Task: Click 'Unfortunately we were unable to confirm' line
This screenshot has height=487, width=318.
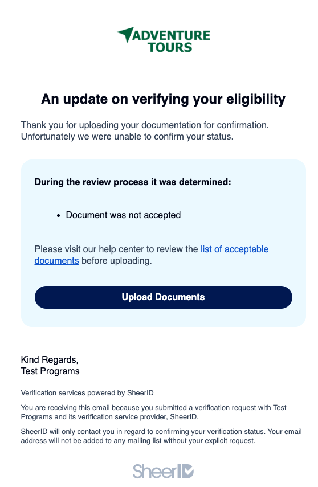Action: (x=127, y=137)
